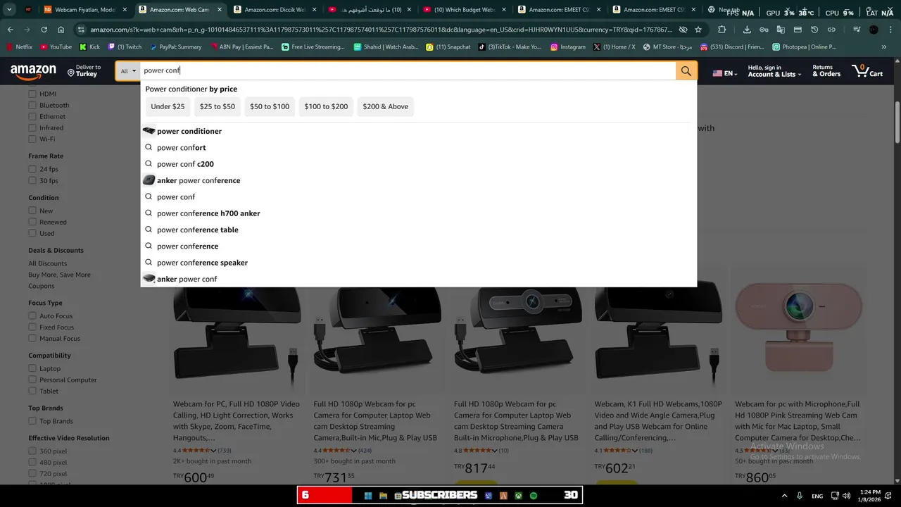This screenshot has height=507, width=901.
Task: Close the Webcam Fiyatları browser tab
Action: pos(125,10)
